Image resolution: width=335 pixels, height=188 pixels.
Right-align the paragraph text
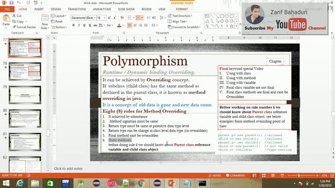[140, 26]
